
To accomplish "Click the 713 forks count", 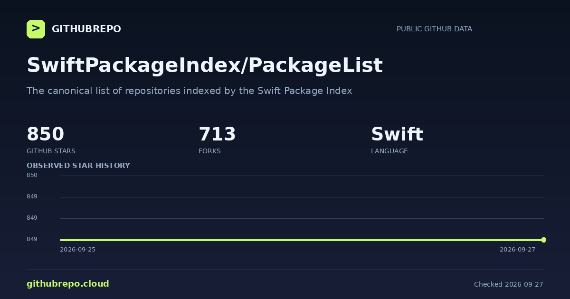I will tap(217, 134).
